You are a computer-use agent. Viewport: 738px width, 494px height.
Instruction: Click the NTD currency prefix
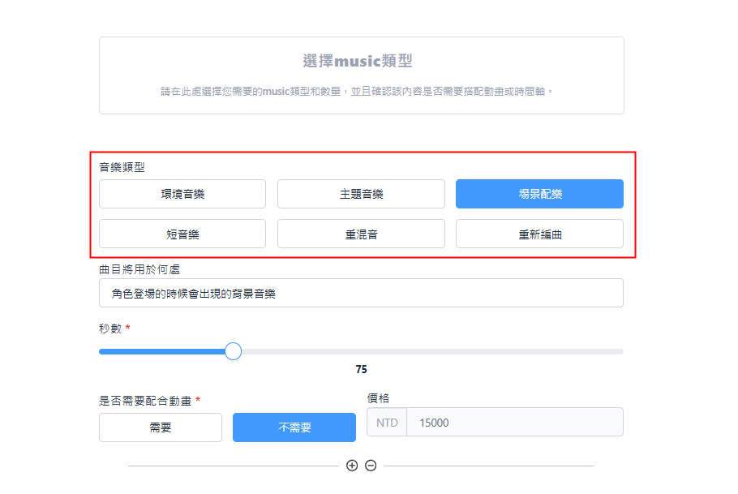(x=387, y=423)
